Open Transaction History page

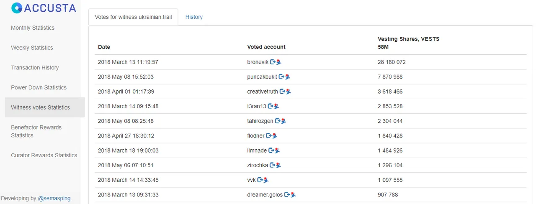pyautogui.click(x=35, y=67)
